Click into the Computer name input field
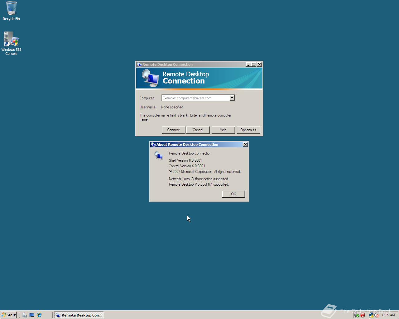Screen dimensions: 399x319 click(x=195, y=98)
